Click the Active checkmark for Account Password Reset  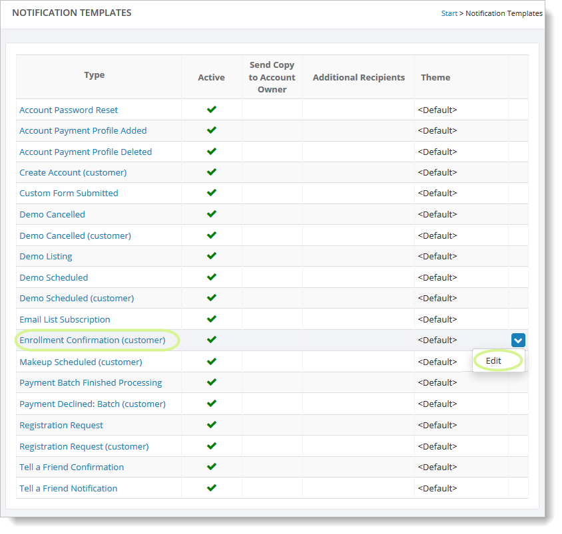pos(212,109)
